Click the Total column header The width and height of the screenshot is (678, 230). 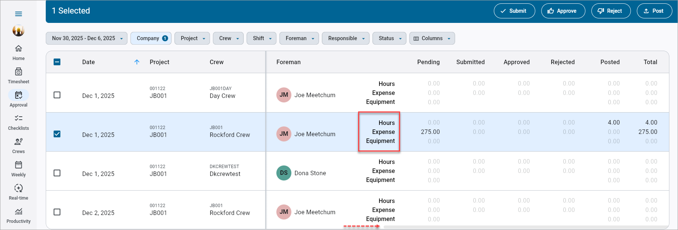[x=650, y=62]
